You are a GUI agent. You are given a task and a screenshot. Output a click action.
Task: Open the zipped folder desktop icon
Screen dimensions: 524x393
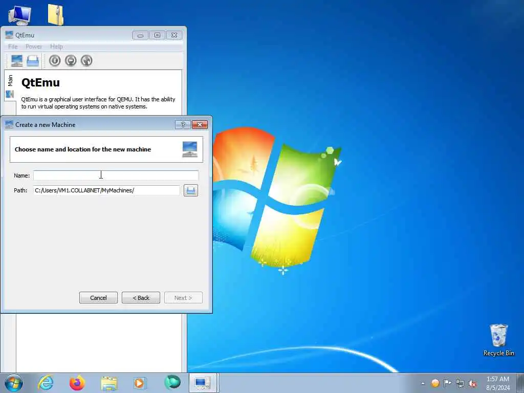click(x=55, y=15)
